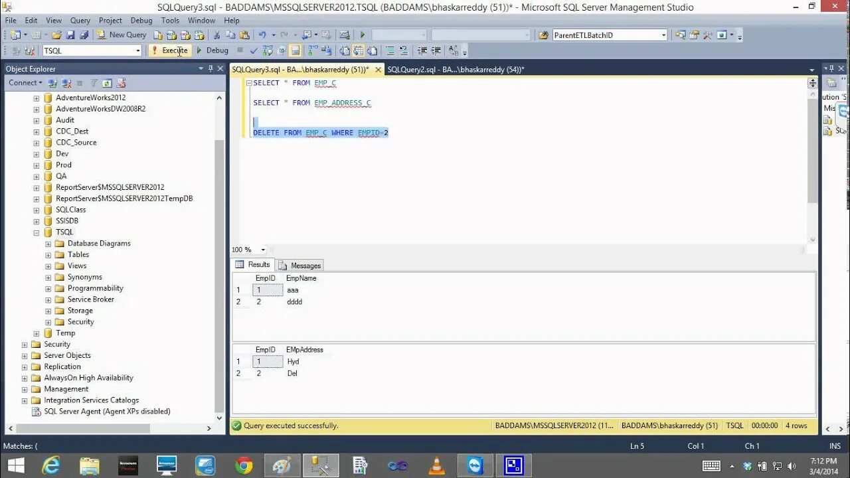
Task: Click the 'Hyd' EMpAddress cell
Action: pos(293,362)
